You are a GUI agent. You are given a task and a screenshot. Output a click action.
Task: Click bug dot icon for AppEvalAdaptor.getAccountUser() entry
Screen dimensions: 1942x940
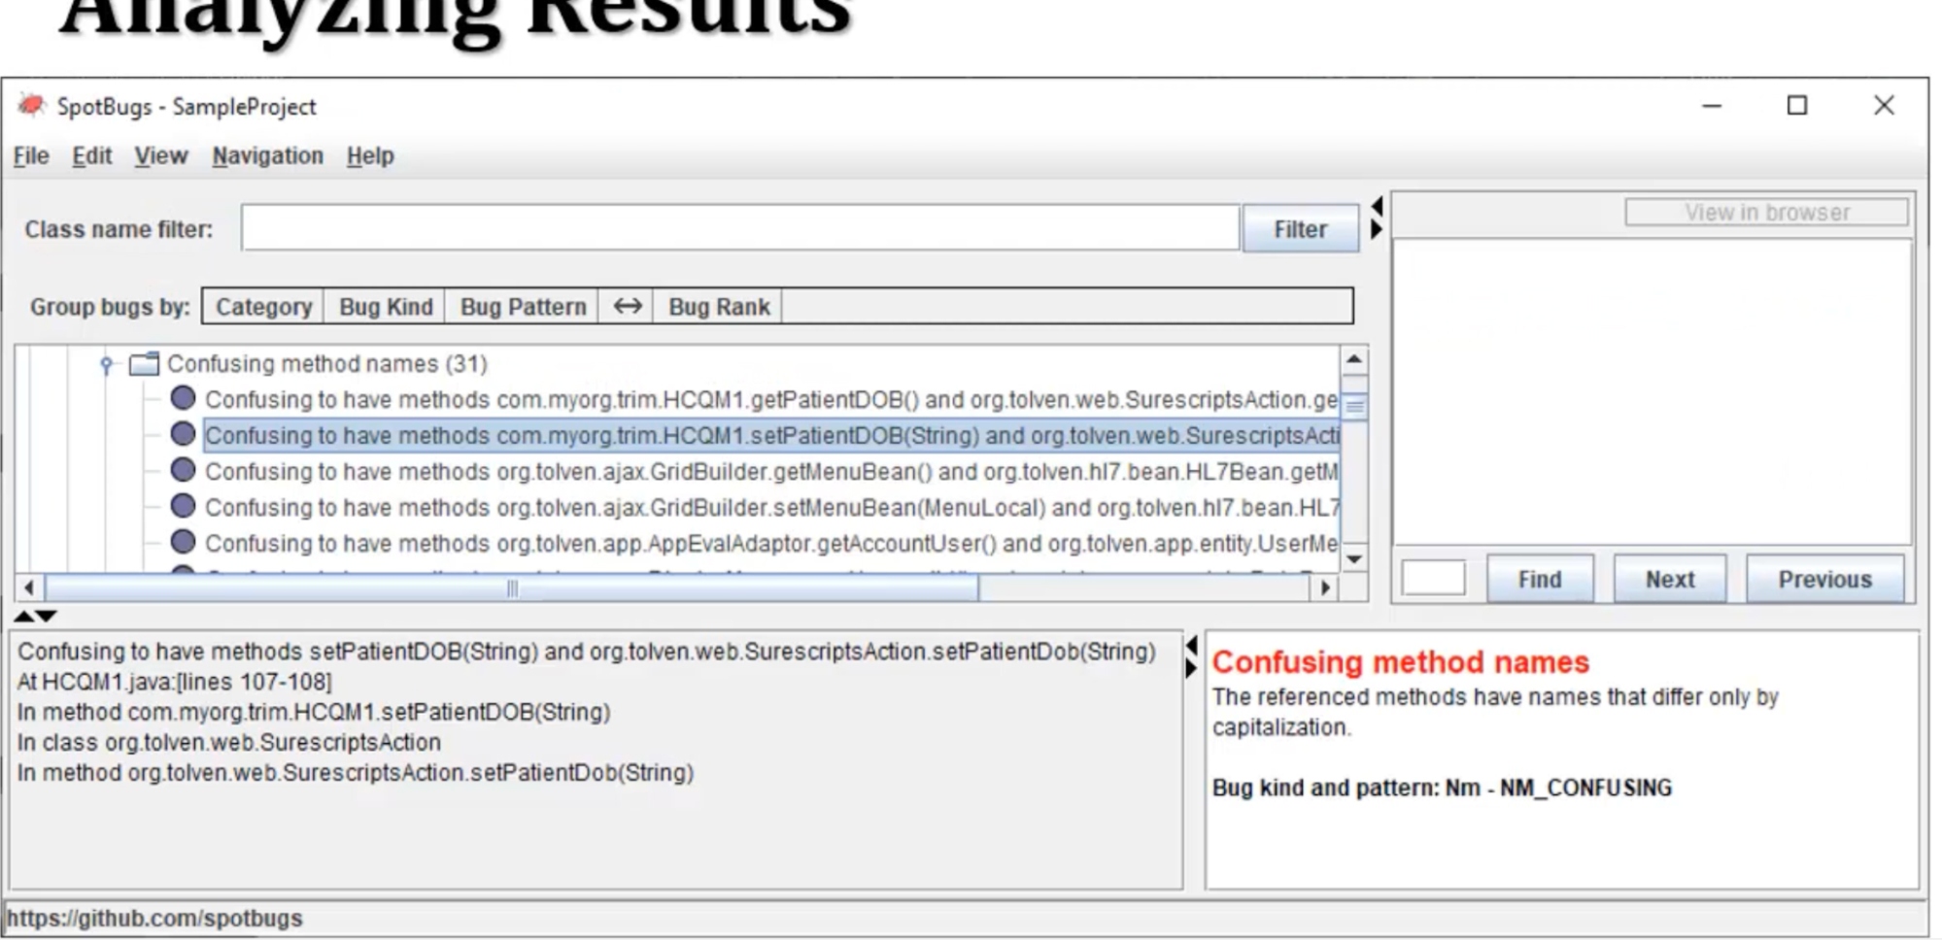pos(183,542)
